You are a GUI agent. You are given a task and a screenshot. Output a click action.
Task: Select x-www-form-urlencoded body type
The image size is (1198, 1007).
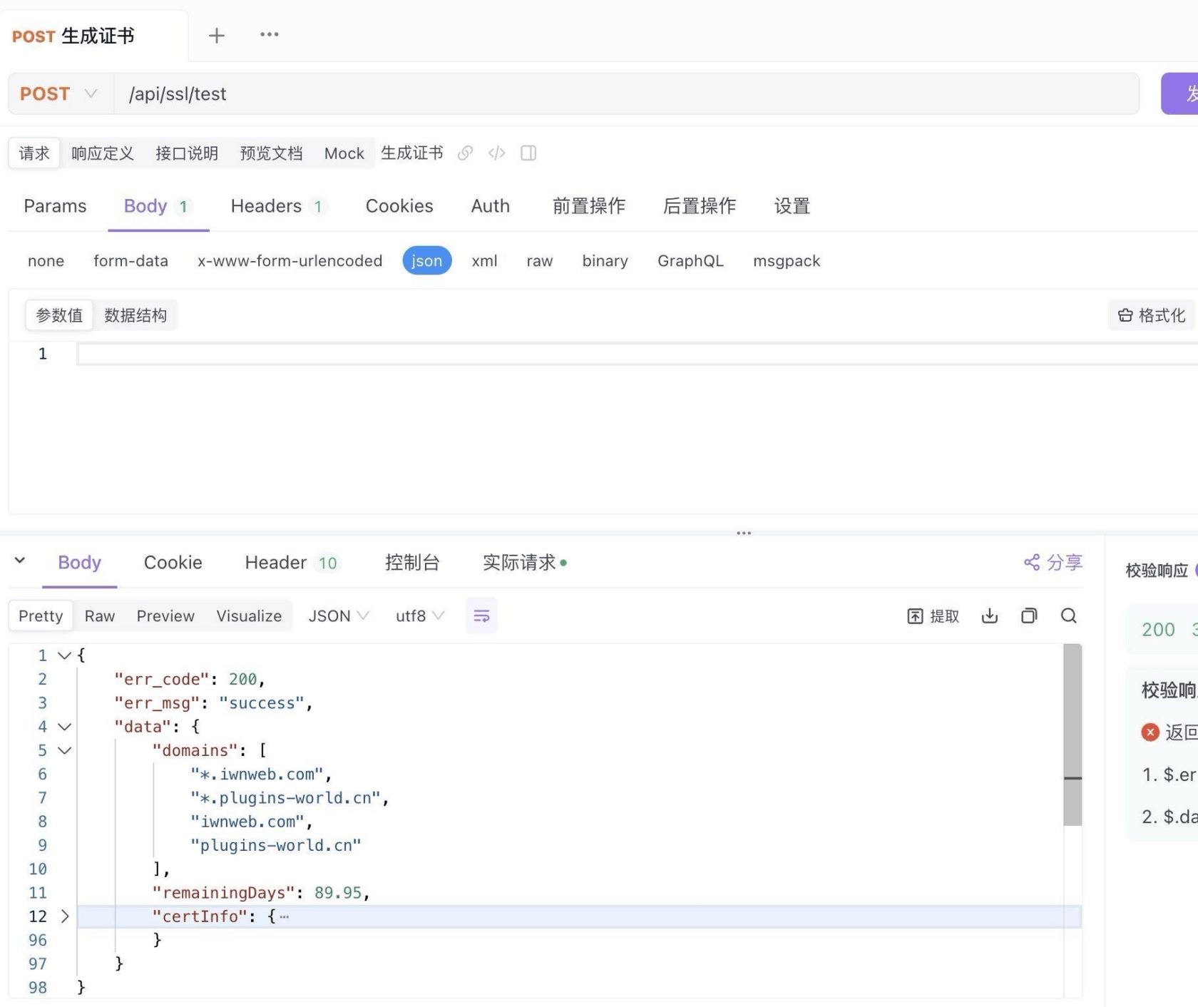click(290, 261)
